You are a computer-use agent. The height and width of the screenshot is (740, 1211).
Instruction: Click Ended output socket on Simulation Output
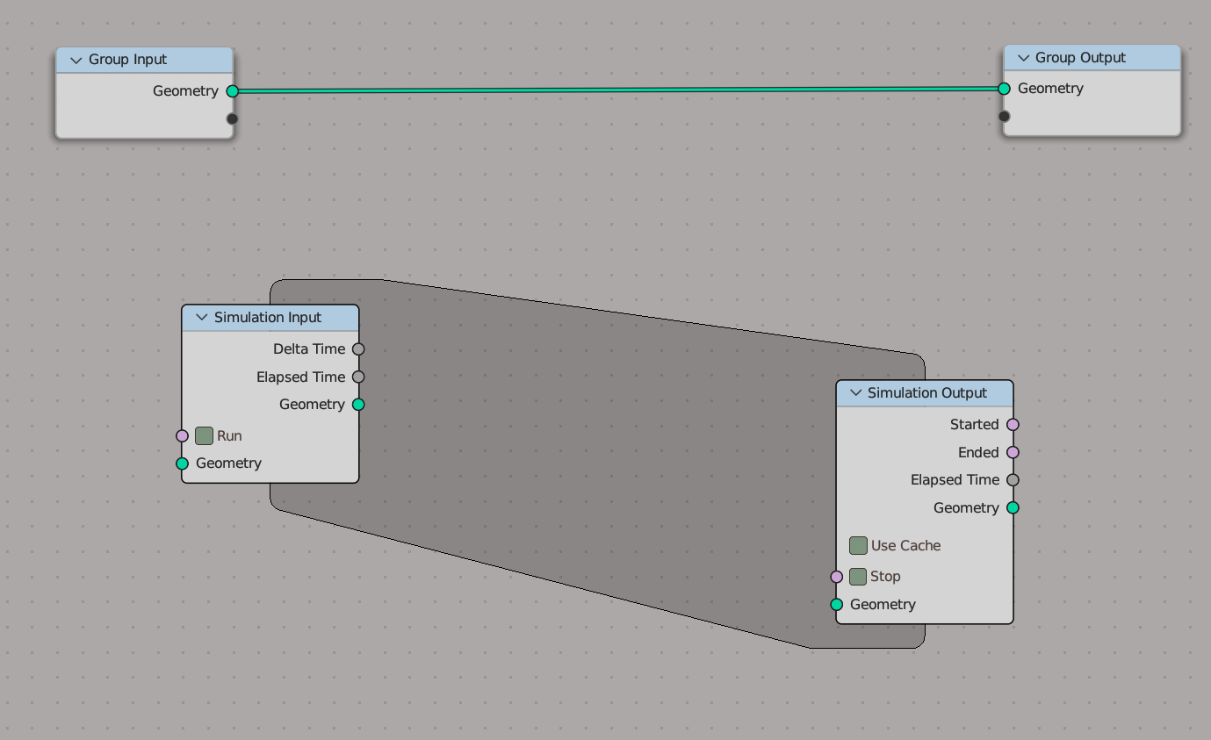point(1013,453)
